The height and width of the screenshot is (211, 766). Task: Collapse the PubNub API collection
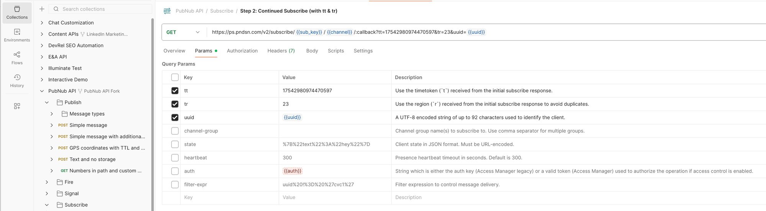coord(42,91)
